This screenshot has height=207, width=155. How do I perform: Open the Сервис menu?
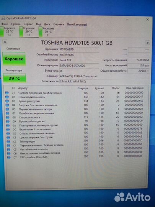28,24
